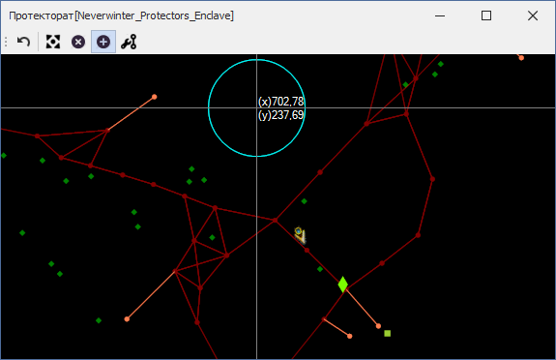Click the red node between player marker and bright diamond

point(307,251)
